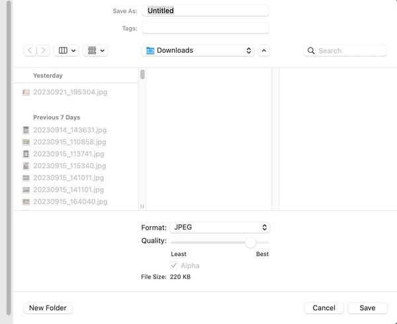Viewport: 397px width, 324px height.
Task: Click the Quality slider handle
Action: click(250, 242)
